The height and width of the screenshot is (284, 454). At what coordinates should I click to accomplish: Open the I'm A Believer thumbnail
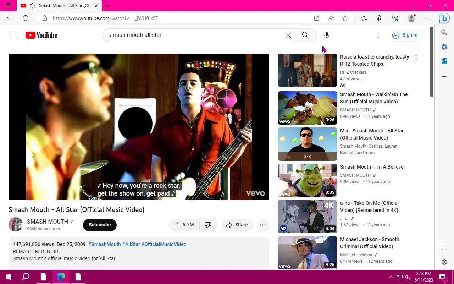308,180
